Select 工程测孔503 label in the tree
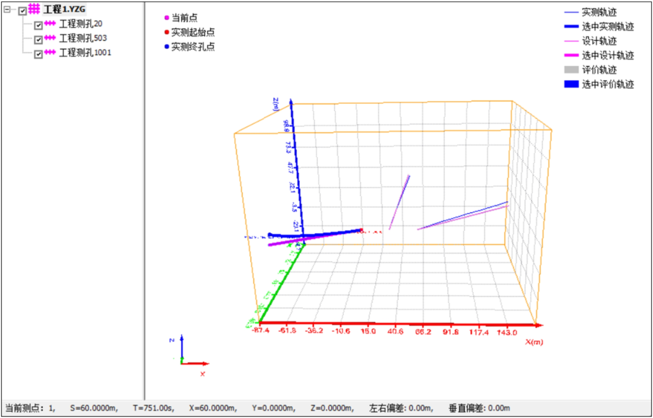653x418 pixels. coord(83,38)
